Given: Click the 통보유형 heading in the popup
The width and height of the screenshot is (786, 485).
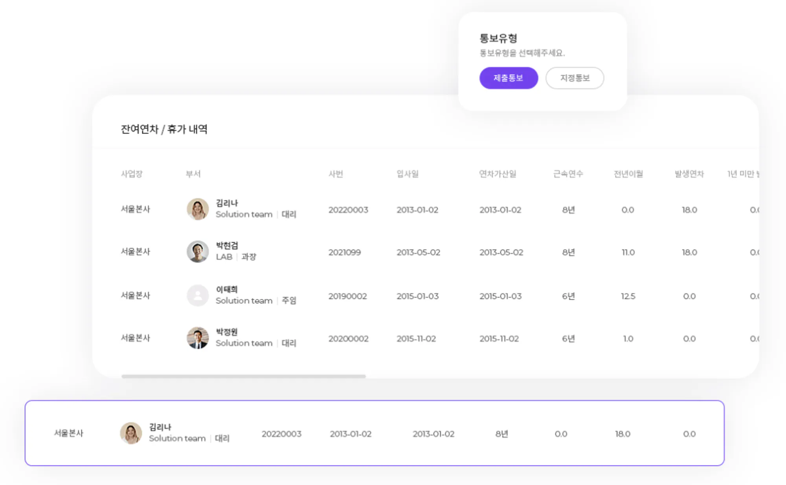Looking at the screenshot, I should click(x=498, y=38).
